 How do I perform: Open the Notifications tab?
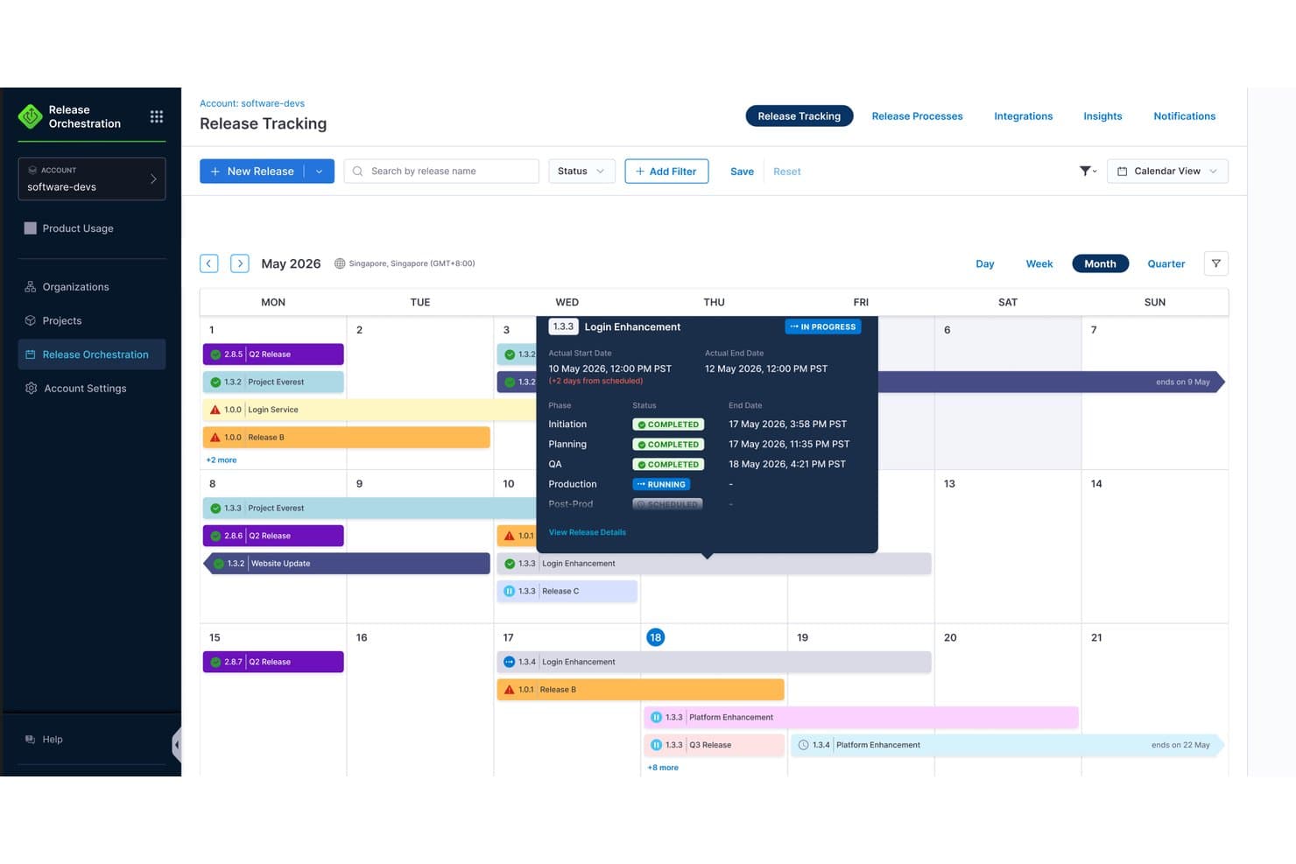pyautogui.click(x=1185, y=116)
